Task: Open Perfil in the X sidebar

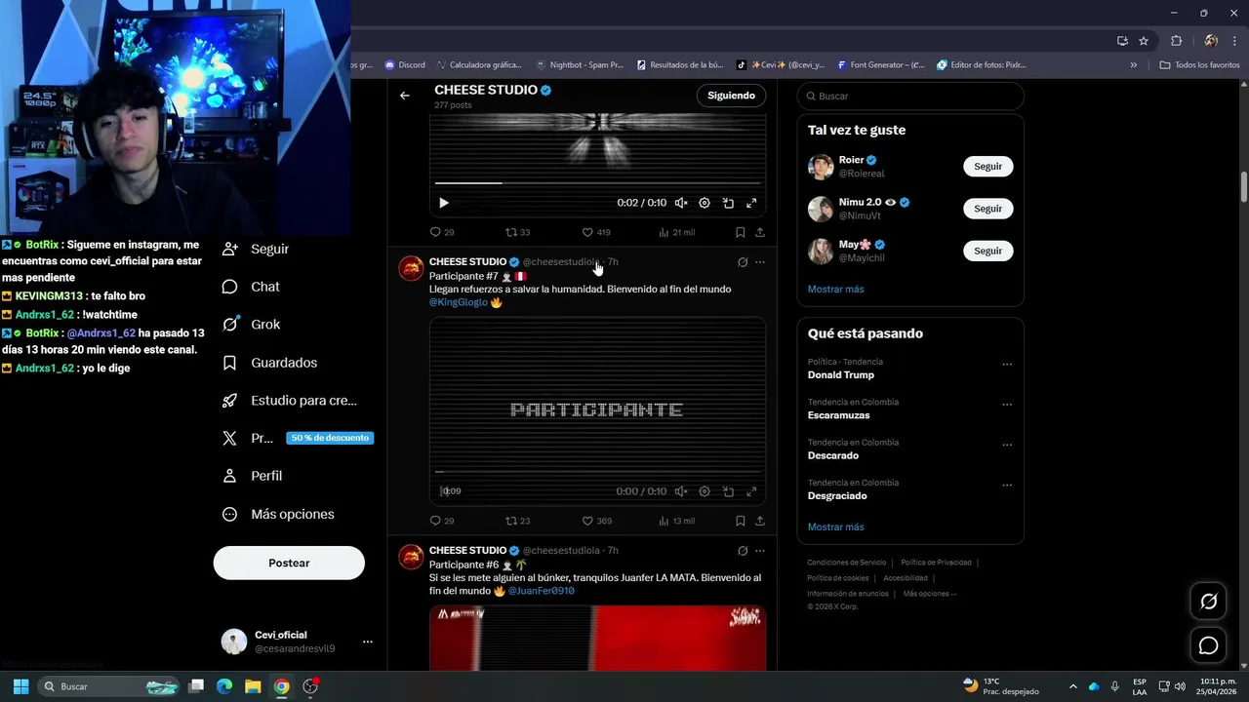Action: [x=252, y=476]
